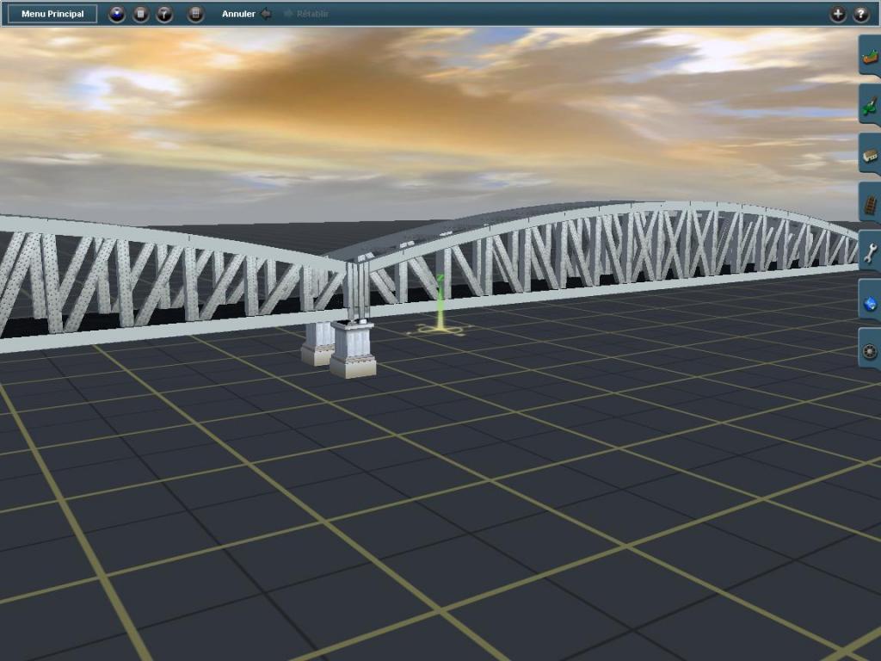Select the rear bridge pier pedestal
This screenshot has height=661, width=881.
pyautogui.click(x=317, y=343)
